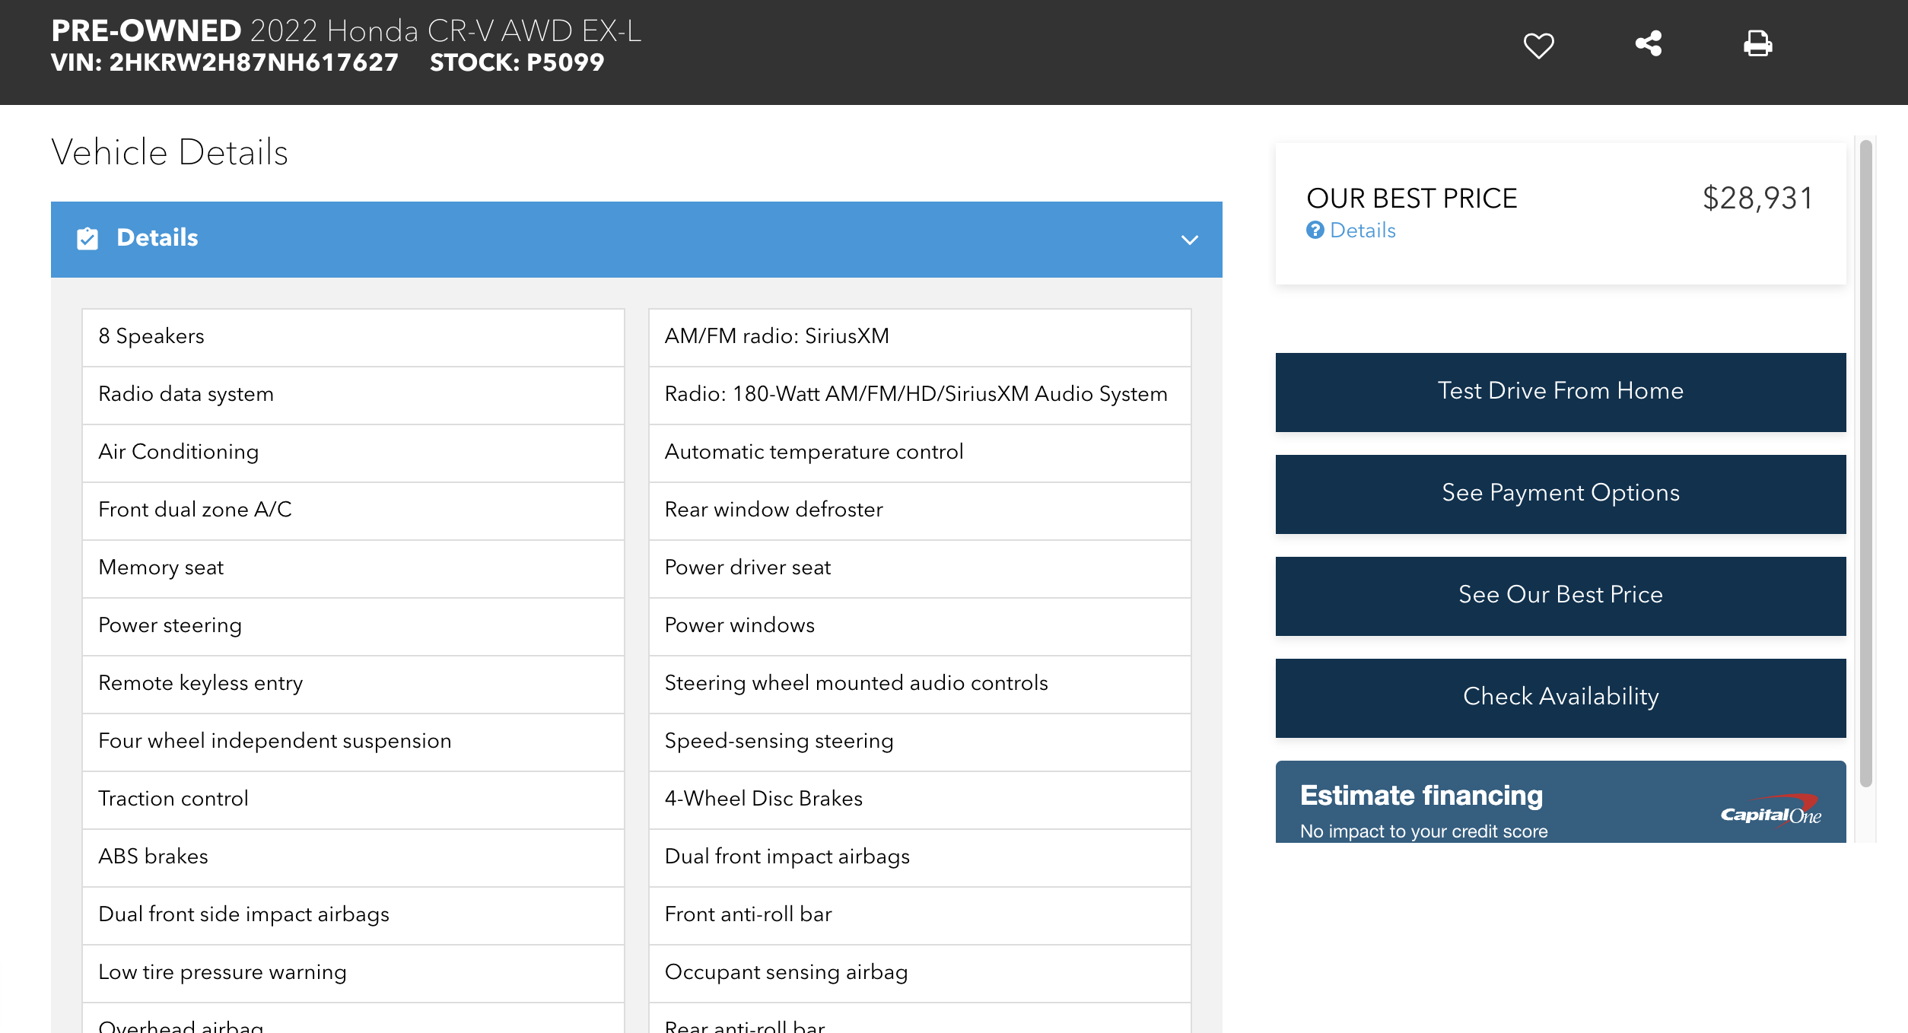Screen dimensions: 1908x1033
Task: Click '180-Watt AM/FM/HD/SiriusXM Audio System' row
Action: (920, 395)
